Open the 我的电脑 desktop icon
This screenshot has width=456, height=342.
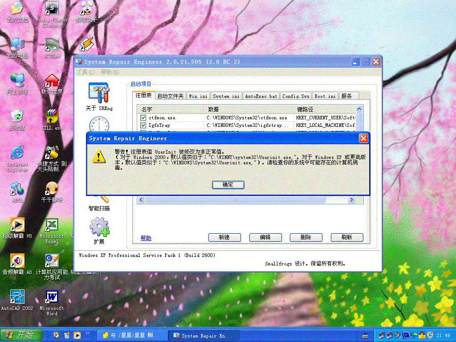[x=17, y=48]
